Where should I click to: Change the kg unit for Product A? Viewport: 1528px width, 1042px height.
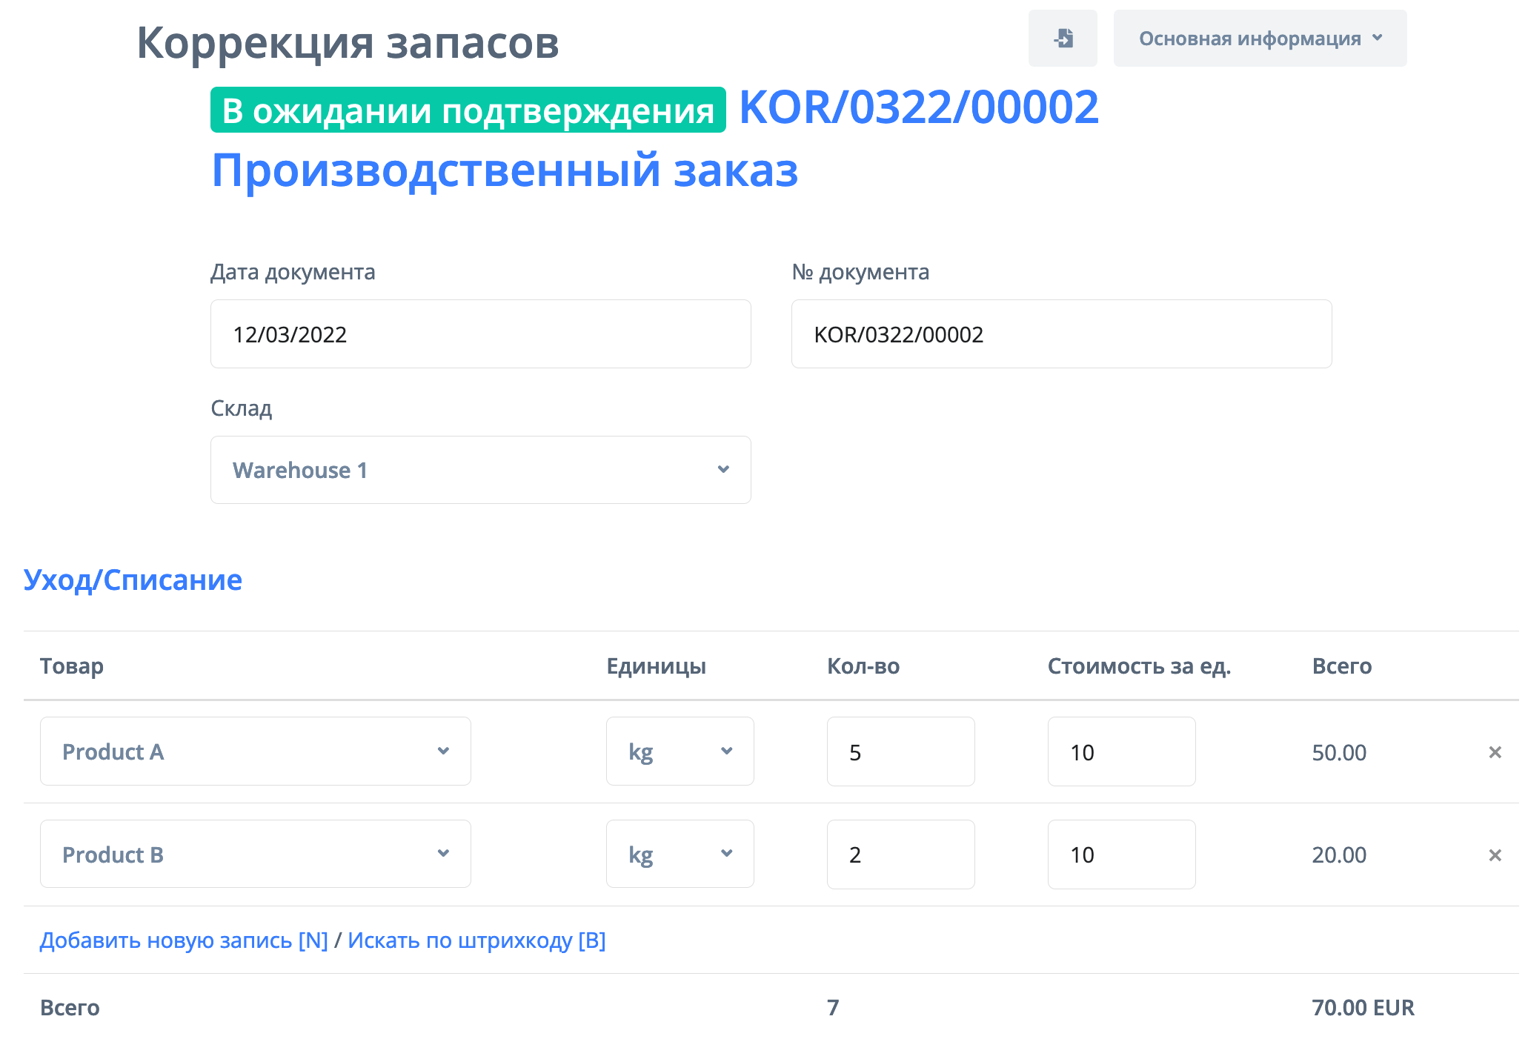click(680, 751)
